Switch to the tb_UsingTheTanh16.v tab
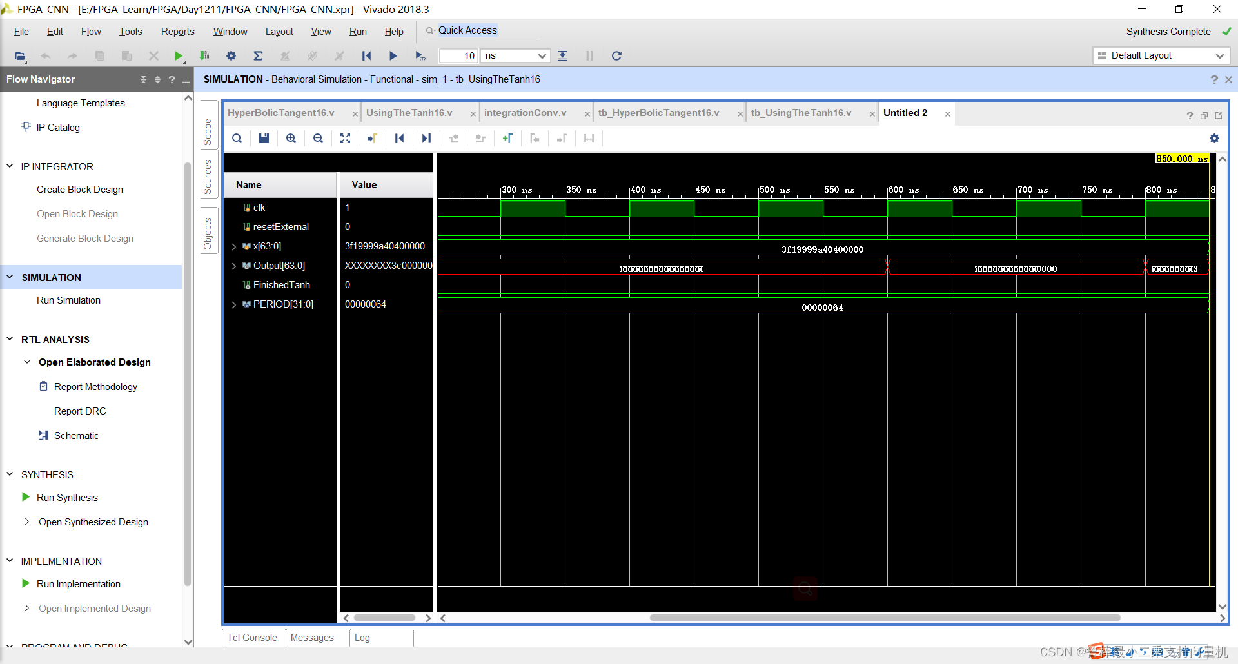 [801, 113]
